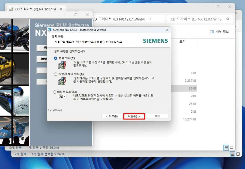The image size is (245, 169).
Task: Maximize the File Explorer window
Action: (x=218, y=7)
